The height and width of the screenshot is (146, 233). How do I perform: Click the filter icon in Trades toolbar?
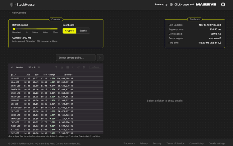click(57, 67)
